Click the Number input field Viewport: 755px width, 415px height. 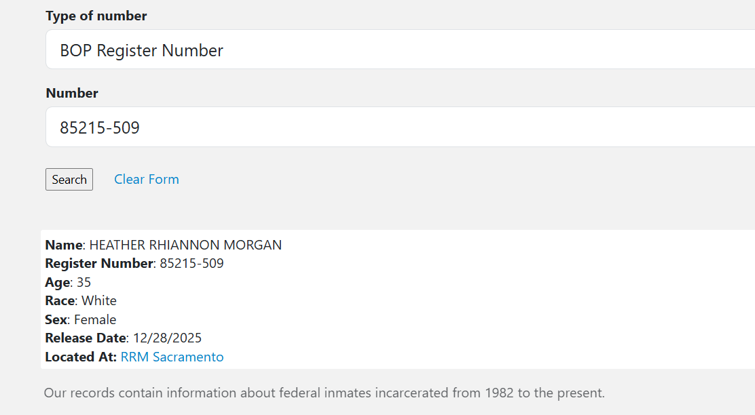[399, 127]
